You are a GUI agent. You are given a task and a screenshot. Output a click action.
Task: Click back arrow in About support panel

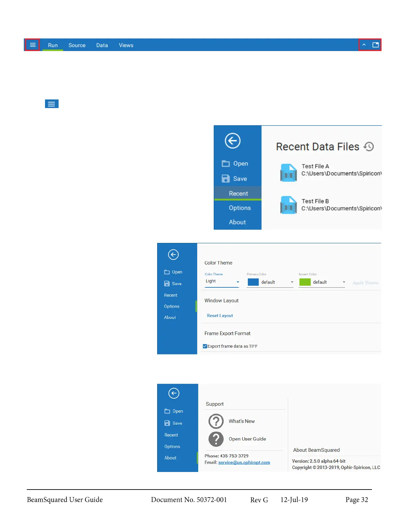pos(174,393)
